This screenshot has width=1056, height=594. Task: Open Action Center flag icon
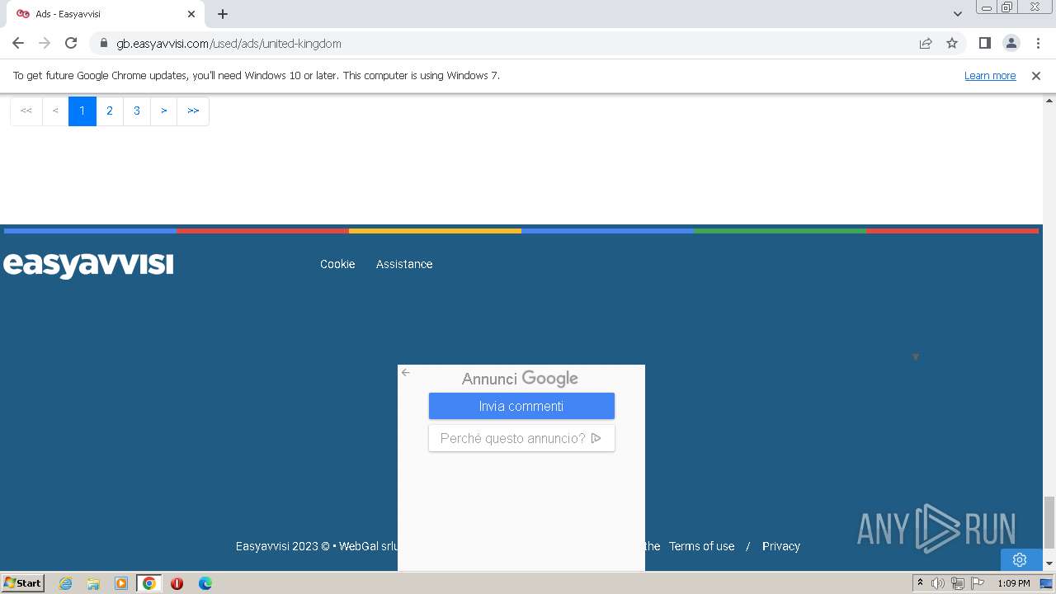click(x=978, y=583)
